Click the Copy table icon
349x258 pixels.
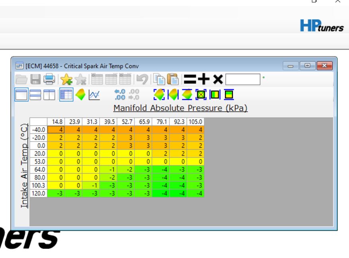[x=160, y=79]
